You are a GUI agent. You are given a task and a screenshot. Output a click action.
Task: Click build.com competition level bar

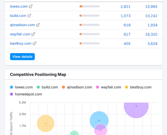point(89,16)
